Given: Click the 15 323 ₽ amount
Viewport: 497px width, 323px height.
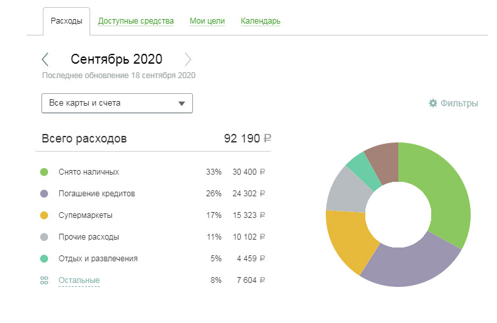Looking at the screenshot, I should point(249,215).
